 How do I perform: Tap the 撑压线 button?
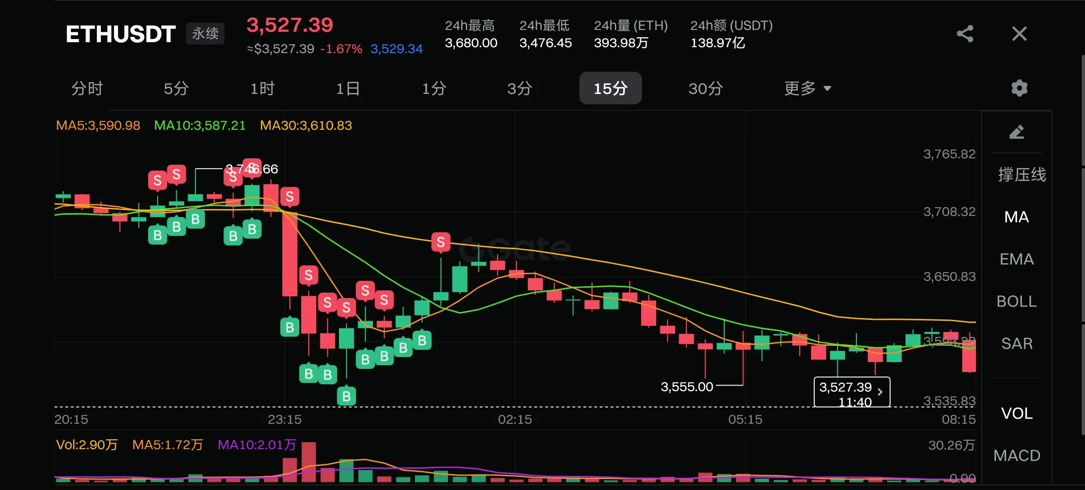click(x=1021, y=175)
